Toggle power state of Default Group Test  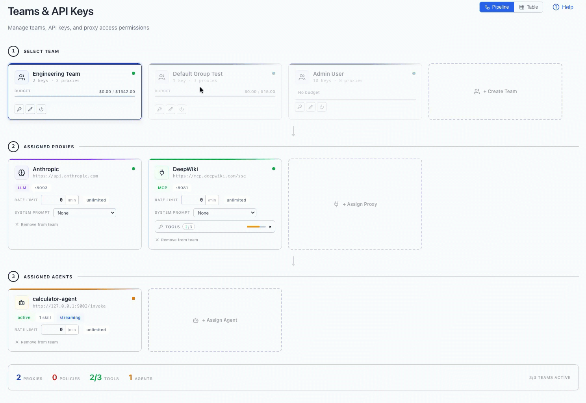click(x=182, y=109)
